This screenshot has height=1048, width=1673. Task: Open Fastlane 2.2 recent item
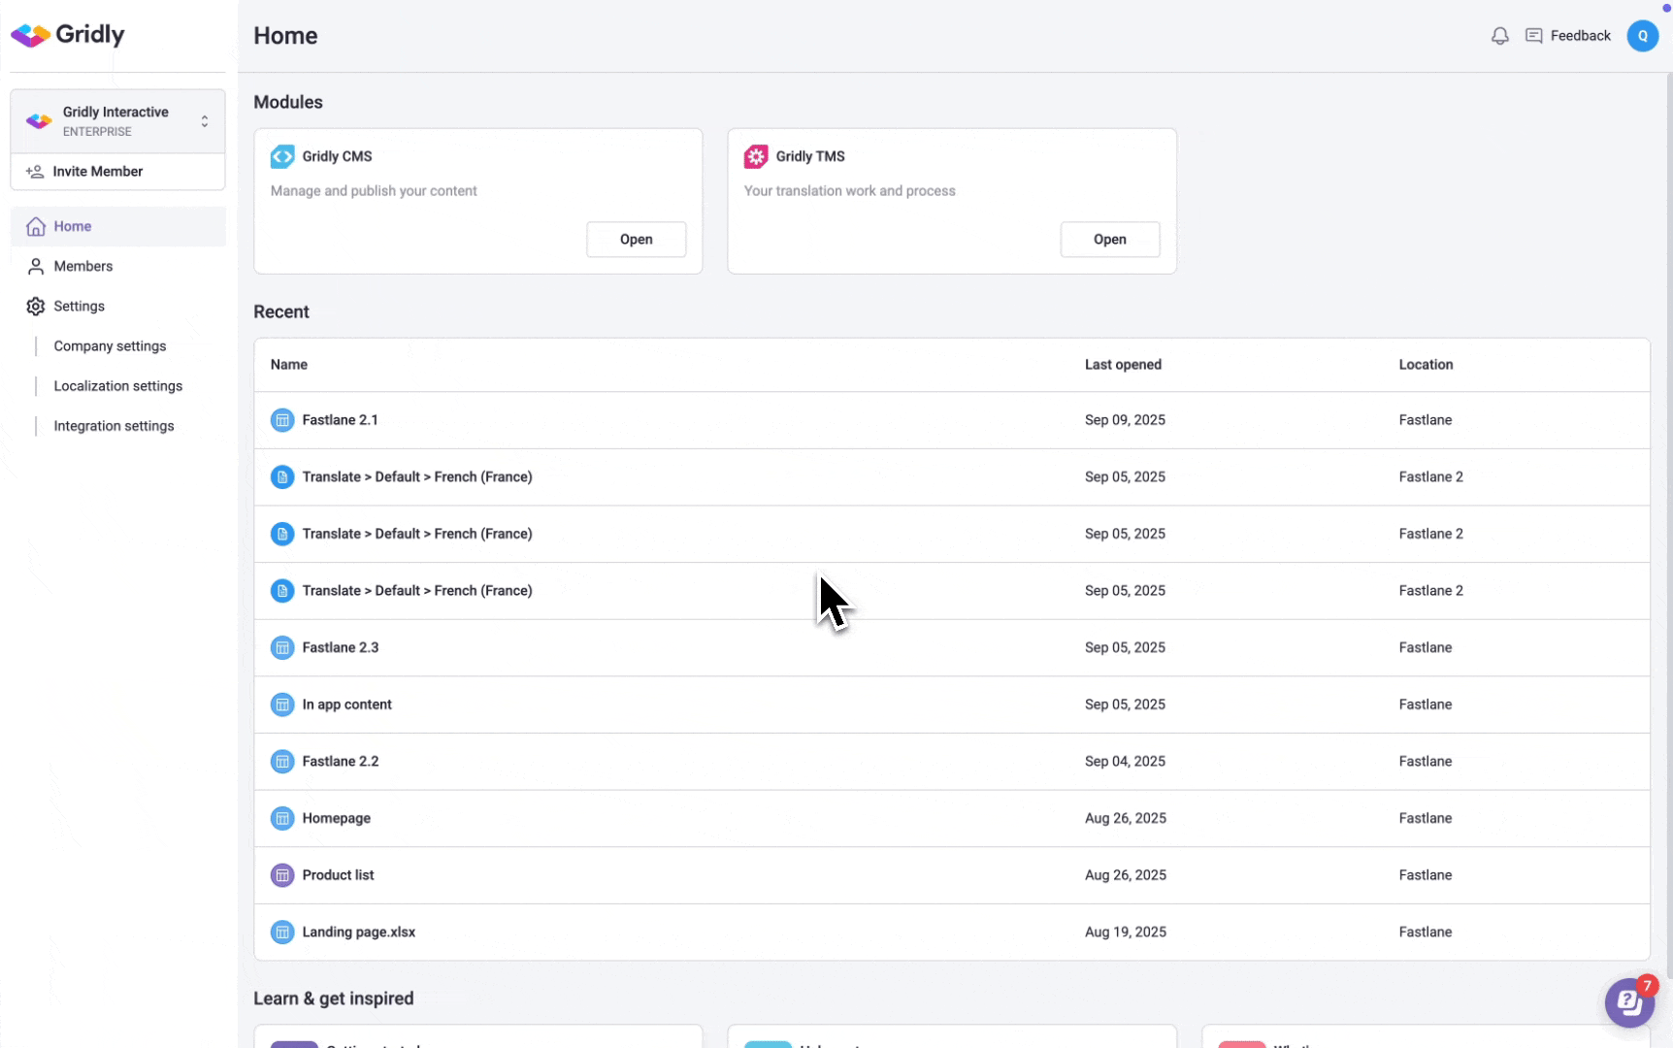tap(340, 762)
